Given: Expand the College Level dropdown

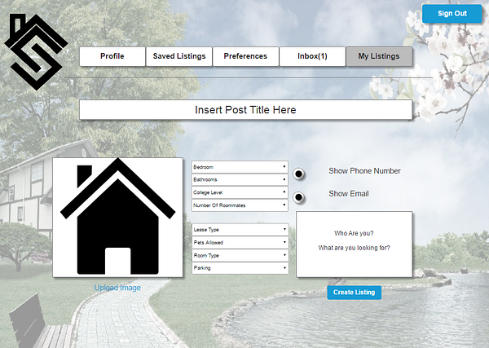Looking at the screenshot, I should coord(240,192).
